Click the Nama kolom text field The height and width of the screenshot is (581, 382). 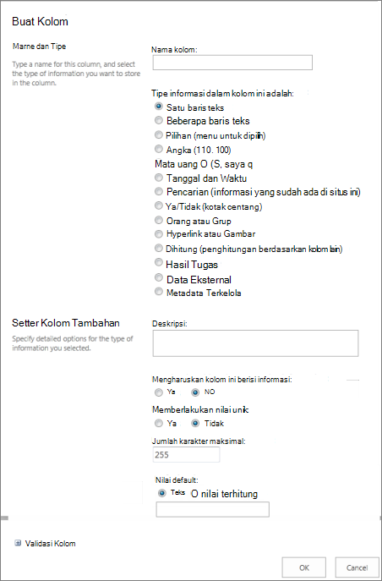tap(232, 63)
